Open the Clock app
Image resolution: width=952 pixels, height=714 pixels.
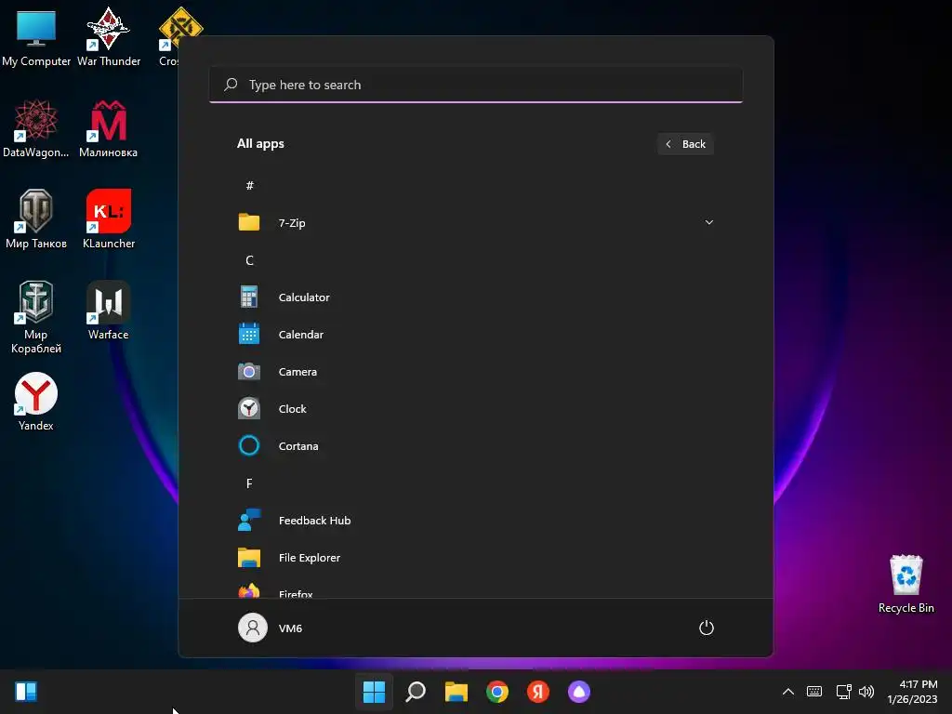pos(475,409)
